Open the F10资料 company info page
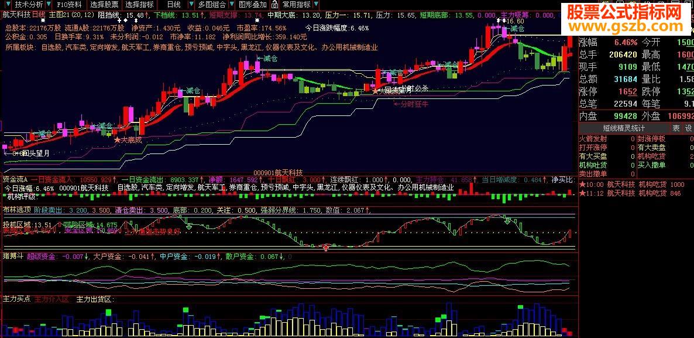 click(70, 5)
